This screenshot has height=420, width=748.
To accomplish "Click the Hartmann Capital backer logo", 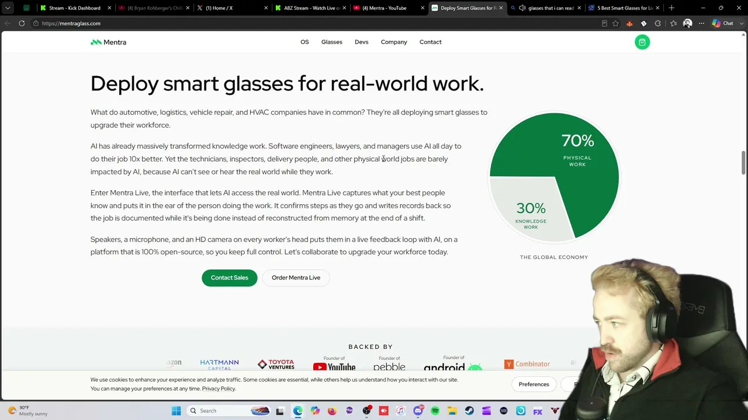I will click(219, 365).
